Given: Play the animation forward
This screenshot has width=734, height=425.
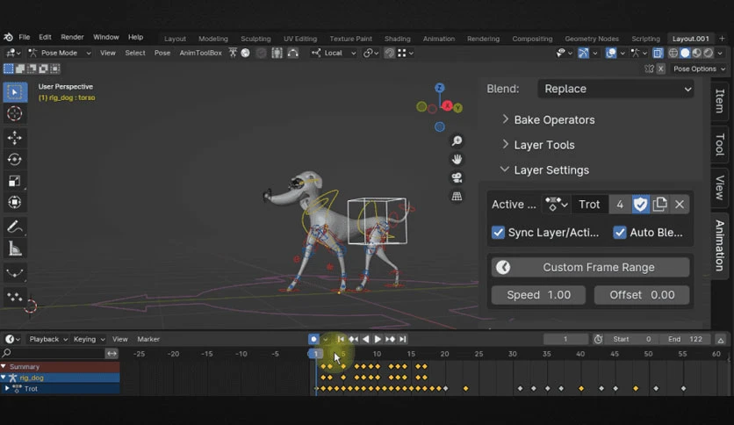Looking at the screenshot, I should point(378,339).
